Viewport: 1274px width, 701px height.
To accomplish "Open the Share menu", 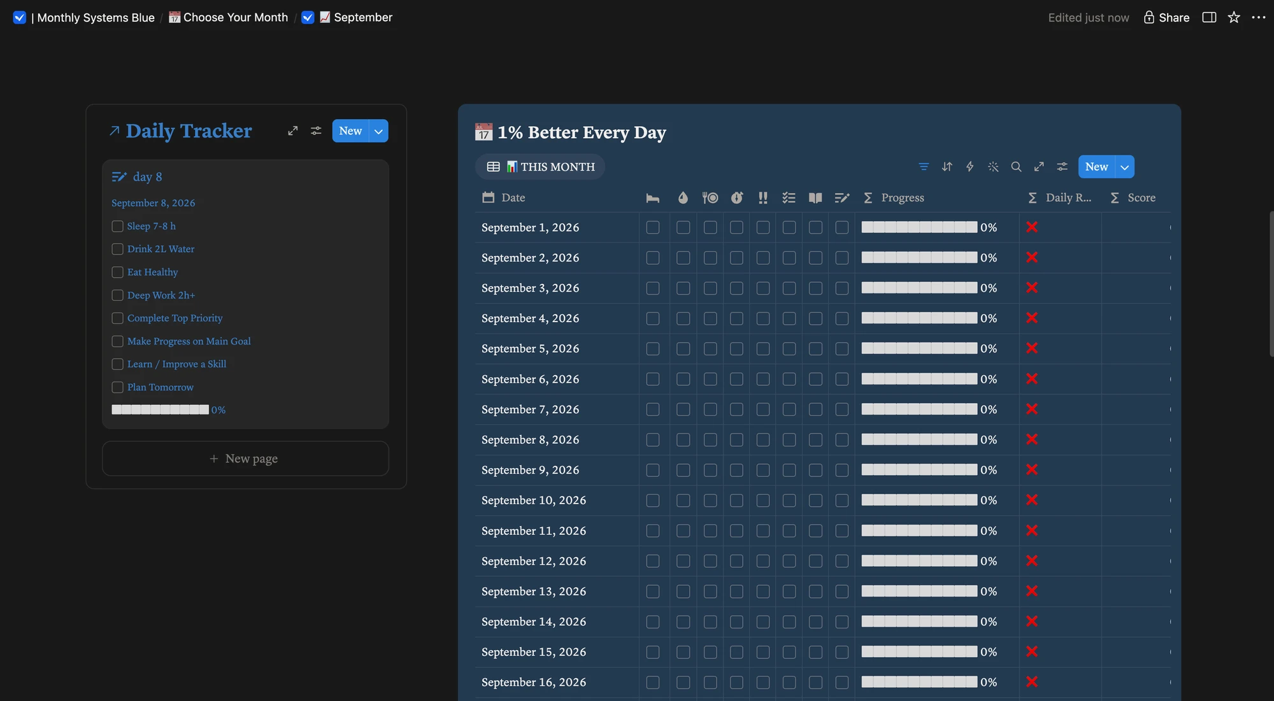I will pos(1166,18).
